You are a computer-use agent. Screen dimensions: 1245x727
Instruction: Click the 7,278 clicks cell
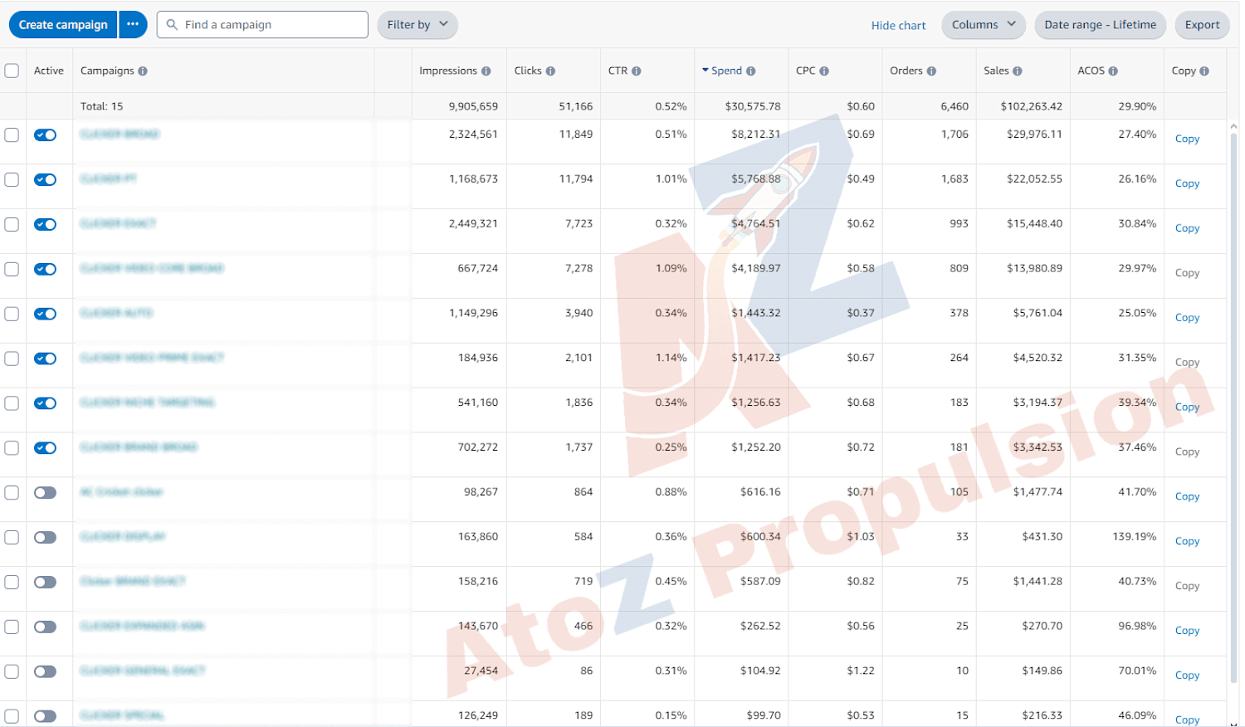tap(579, 269)
